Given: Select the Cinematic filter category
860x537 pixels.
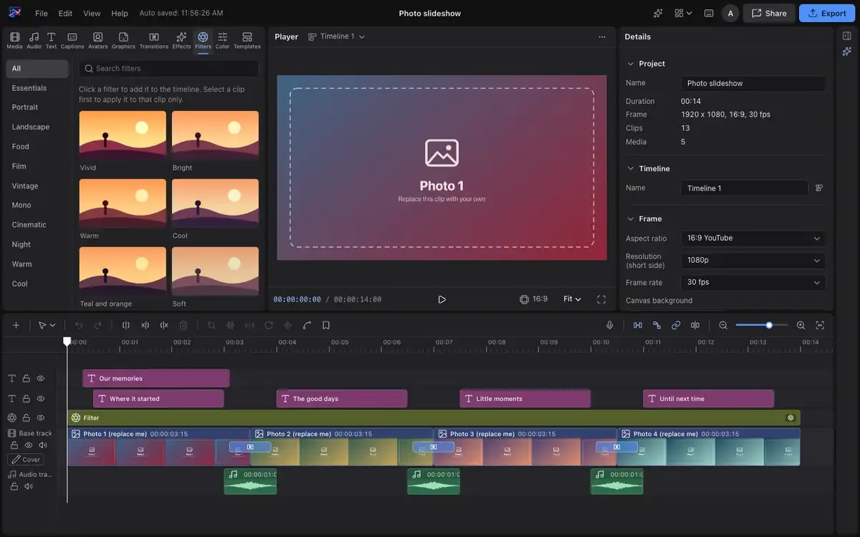Looking at the screenshot, I should [x=37, y=225].
